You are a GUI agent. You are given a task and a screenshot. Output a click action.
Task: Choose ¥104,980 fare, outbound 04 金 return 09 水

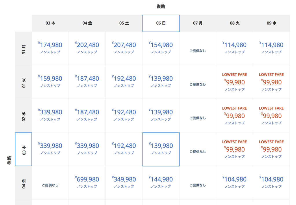coord(271,183)
